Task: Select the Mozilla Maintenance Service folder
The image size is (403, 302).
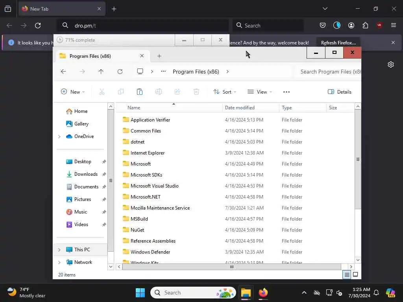Action: (160, 208)
